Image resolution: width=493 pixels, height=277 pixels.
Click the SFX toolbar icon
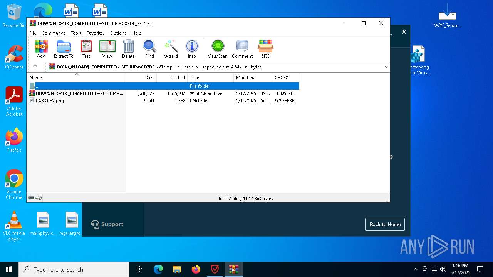pos(265,49)
